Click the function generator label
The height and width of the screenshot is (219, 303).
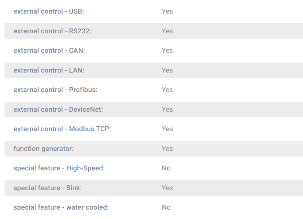tap(44, 149)
